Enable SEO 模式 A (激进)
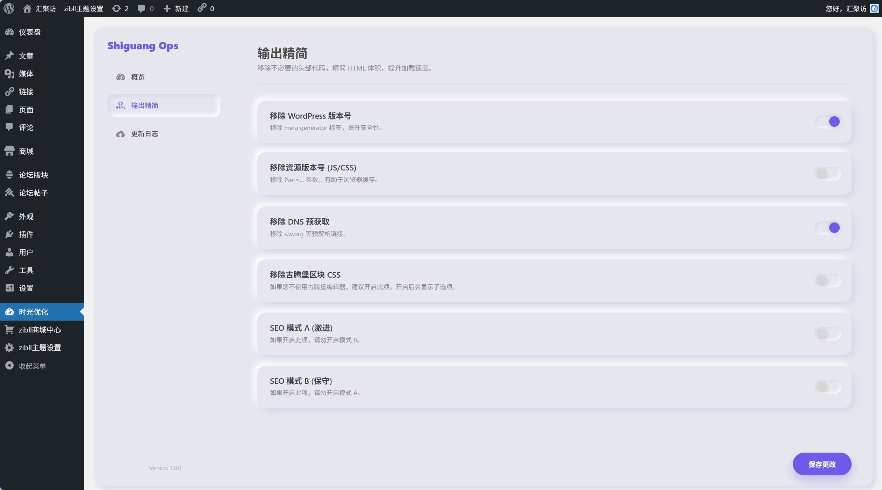This screenshot has height=490, width=882. point(828,334)
